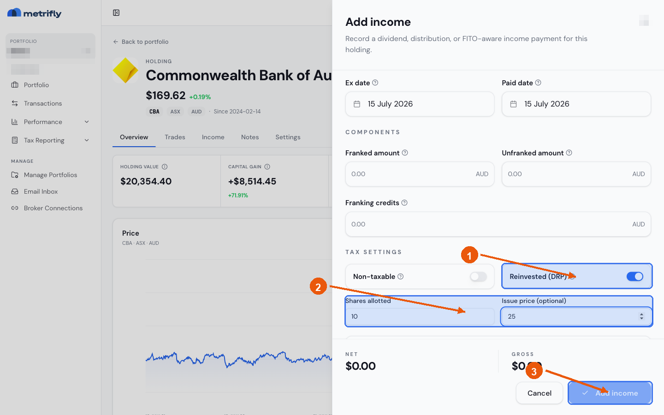
Task: Open the Notes tab
Action: [x=250, y=137]
